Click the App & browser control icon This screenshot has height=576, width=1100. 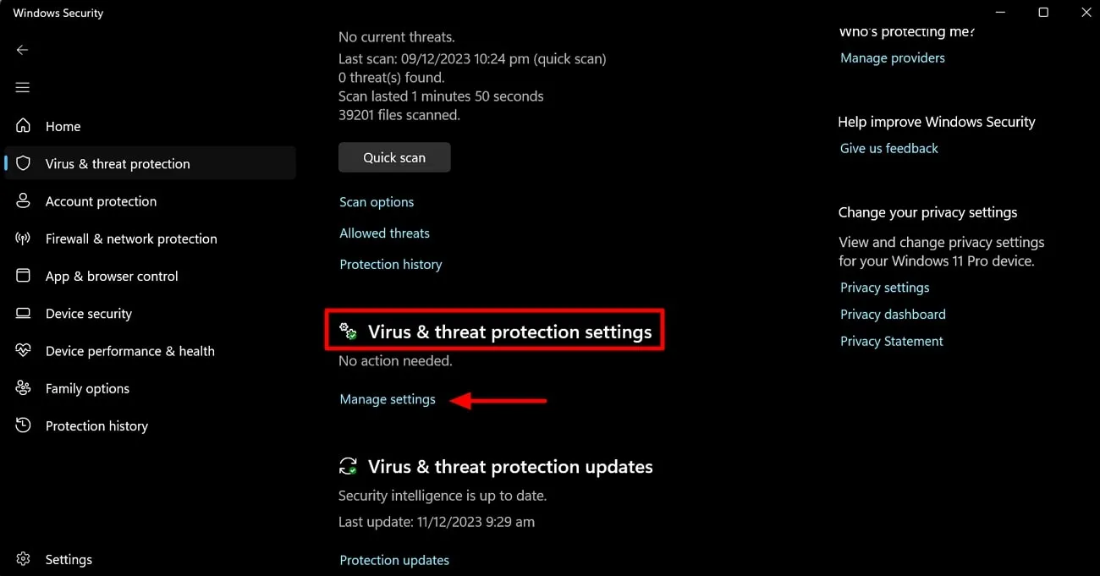pos(24,276)
